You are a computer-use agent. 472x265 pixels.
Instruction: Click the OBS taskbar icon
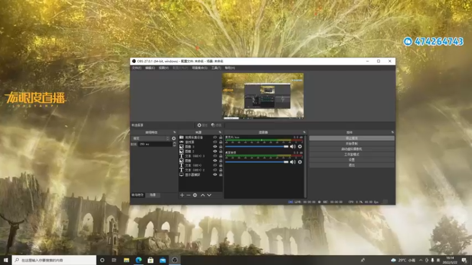(x=175, y=260)
